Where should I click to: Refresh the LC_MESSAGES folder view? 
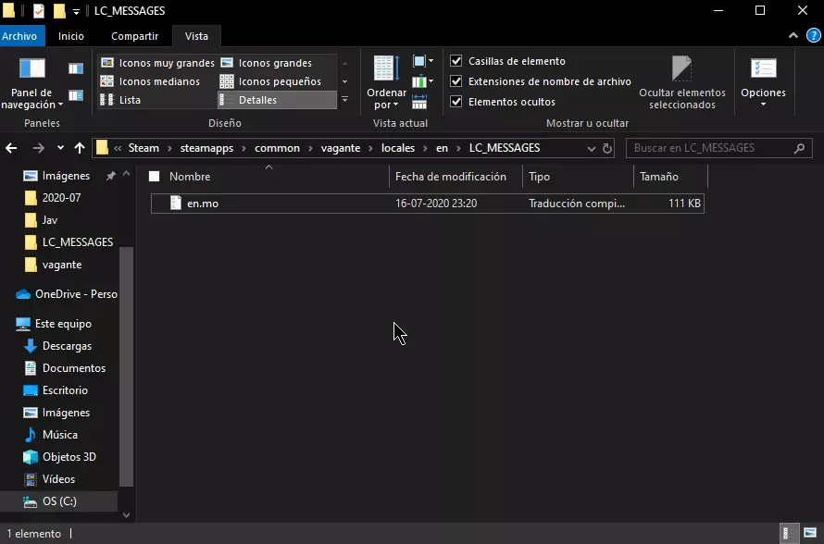point(607,148)
